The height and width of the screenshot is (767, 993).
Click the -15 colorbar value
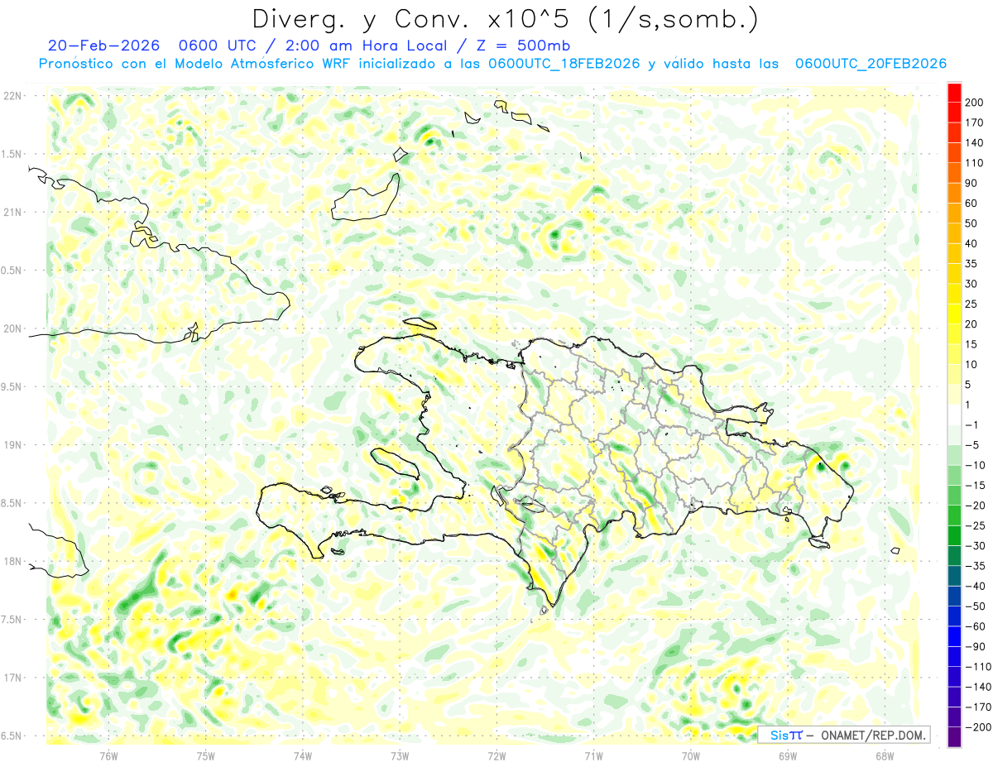click(x=976, y=486)
